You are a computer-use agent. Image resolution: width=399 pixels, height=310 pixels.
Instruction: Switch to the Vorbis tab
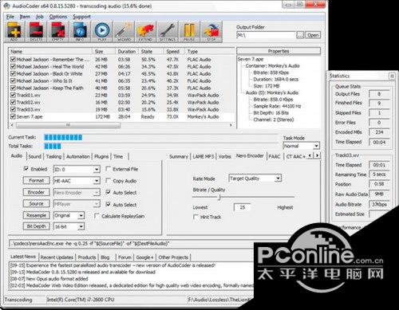coord(224,156)
